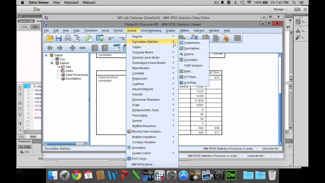Click the Print Preview magnifier icon

[x=77, y=38]
